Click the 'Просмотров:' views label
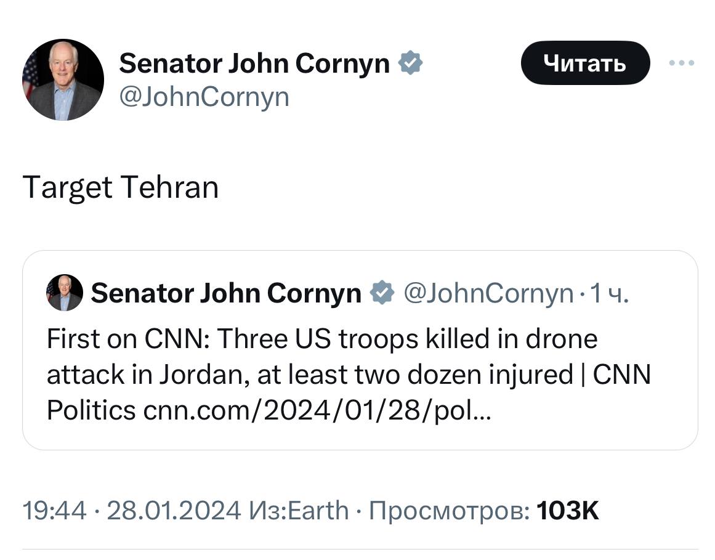 click(x=448, y=510)
